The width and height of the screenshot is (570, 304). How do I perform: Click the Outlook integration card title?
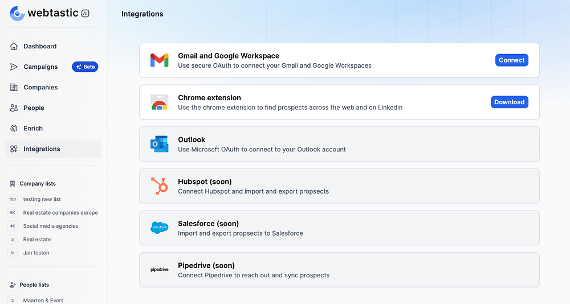point(192,140)
